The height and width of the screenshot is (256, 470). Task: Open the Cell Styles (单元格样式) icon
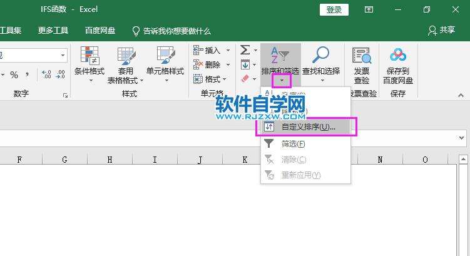pyautogui.click(x=165, y=55)
